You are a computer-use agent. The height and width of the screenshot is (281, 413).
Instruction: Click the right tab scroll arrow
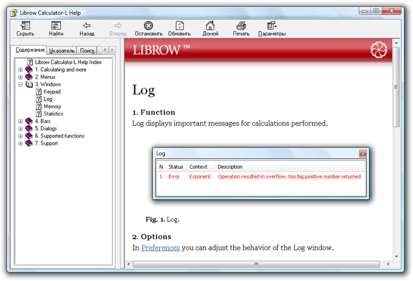[x=112, y=50]
